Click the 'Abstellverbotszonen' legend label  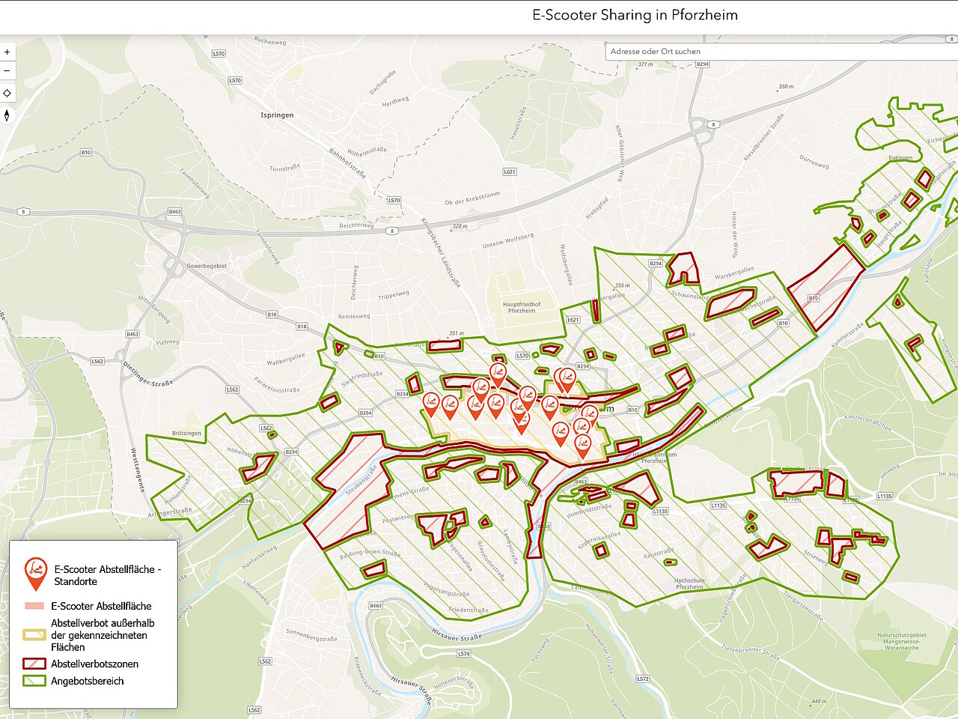click(x=94, y=664)
